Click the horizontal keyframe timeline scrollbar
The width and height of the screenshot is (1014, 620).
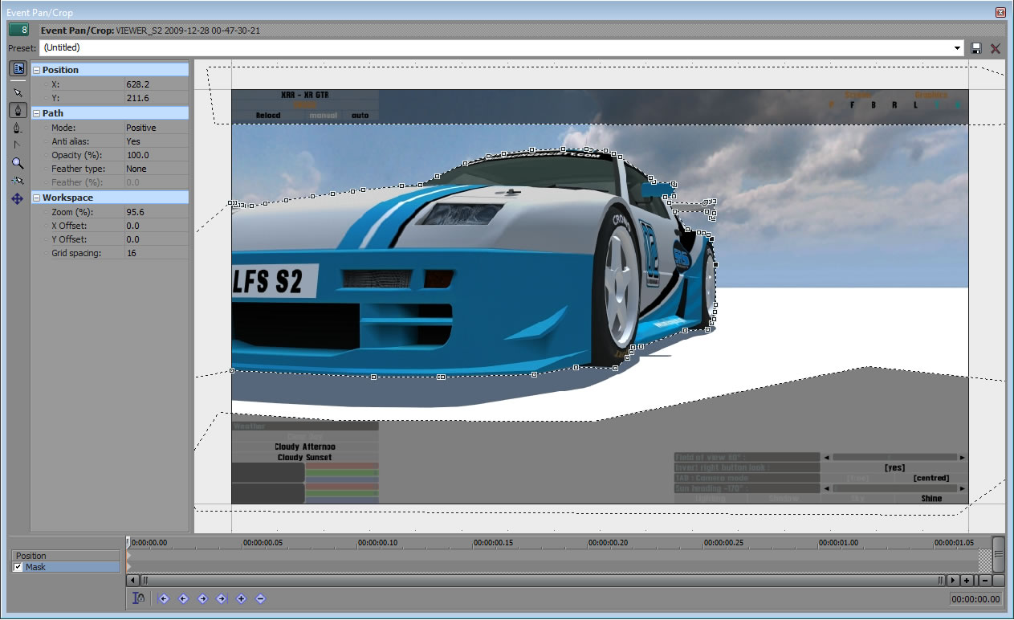[x=542, y=580]
